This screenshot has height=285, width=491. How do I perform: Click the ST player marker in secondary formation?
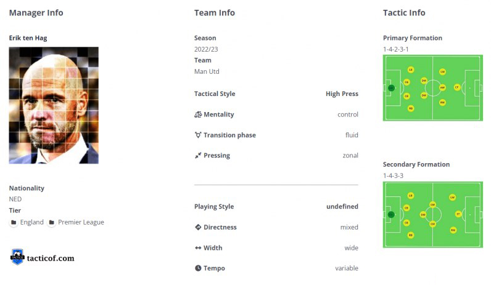click(458, 214)
